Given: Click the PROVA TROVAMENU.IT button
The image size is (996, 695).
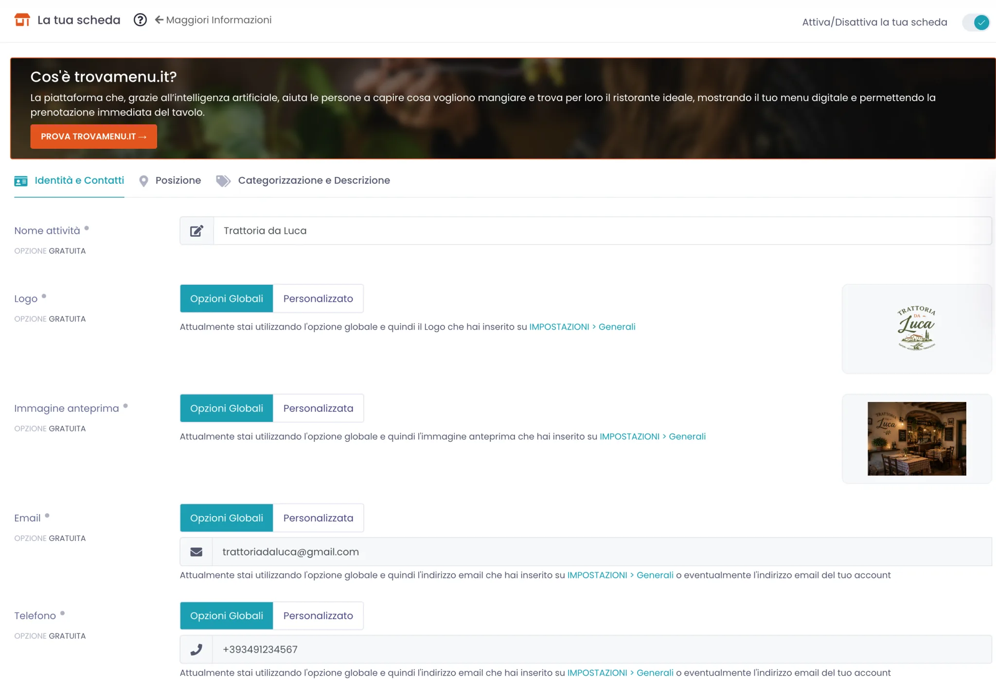Looking at the screenshot, I should coord(93,137).
